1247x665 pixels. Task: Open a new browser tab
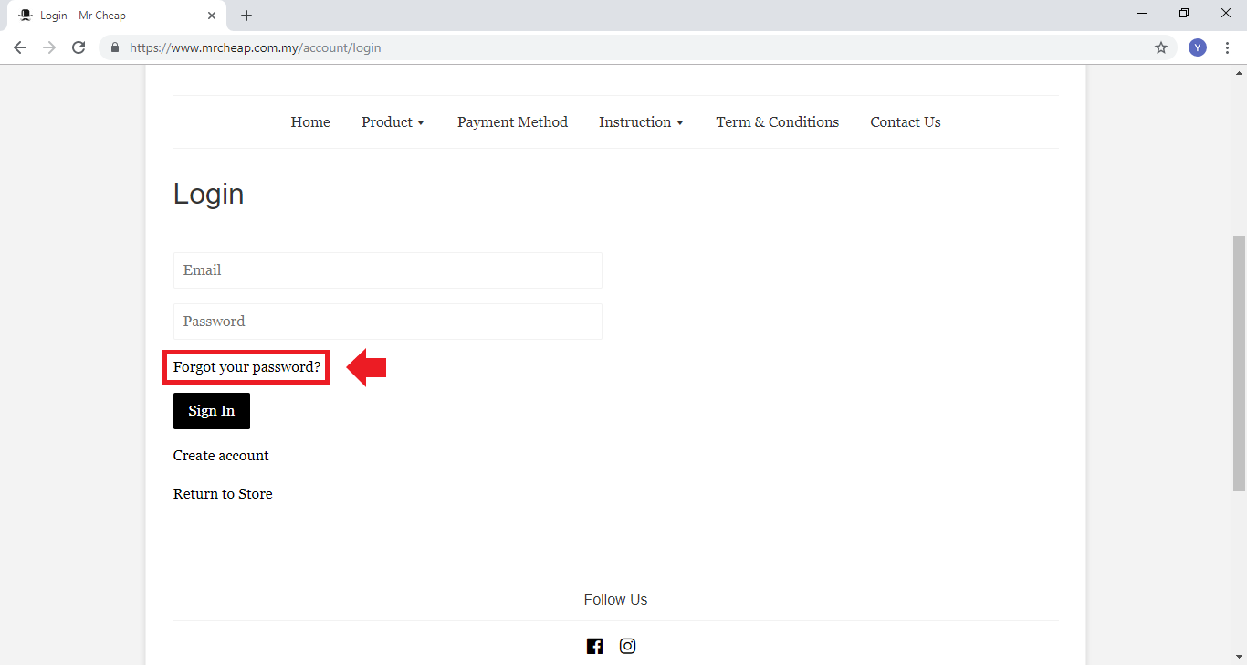[x=246, y=16]
